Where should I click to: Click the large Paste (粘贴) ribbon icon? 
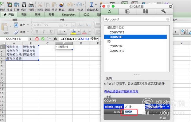point(5,27)
